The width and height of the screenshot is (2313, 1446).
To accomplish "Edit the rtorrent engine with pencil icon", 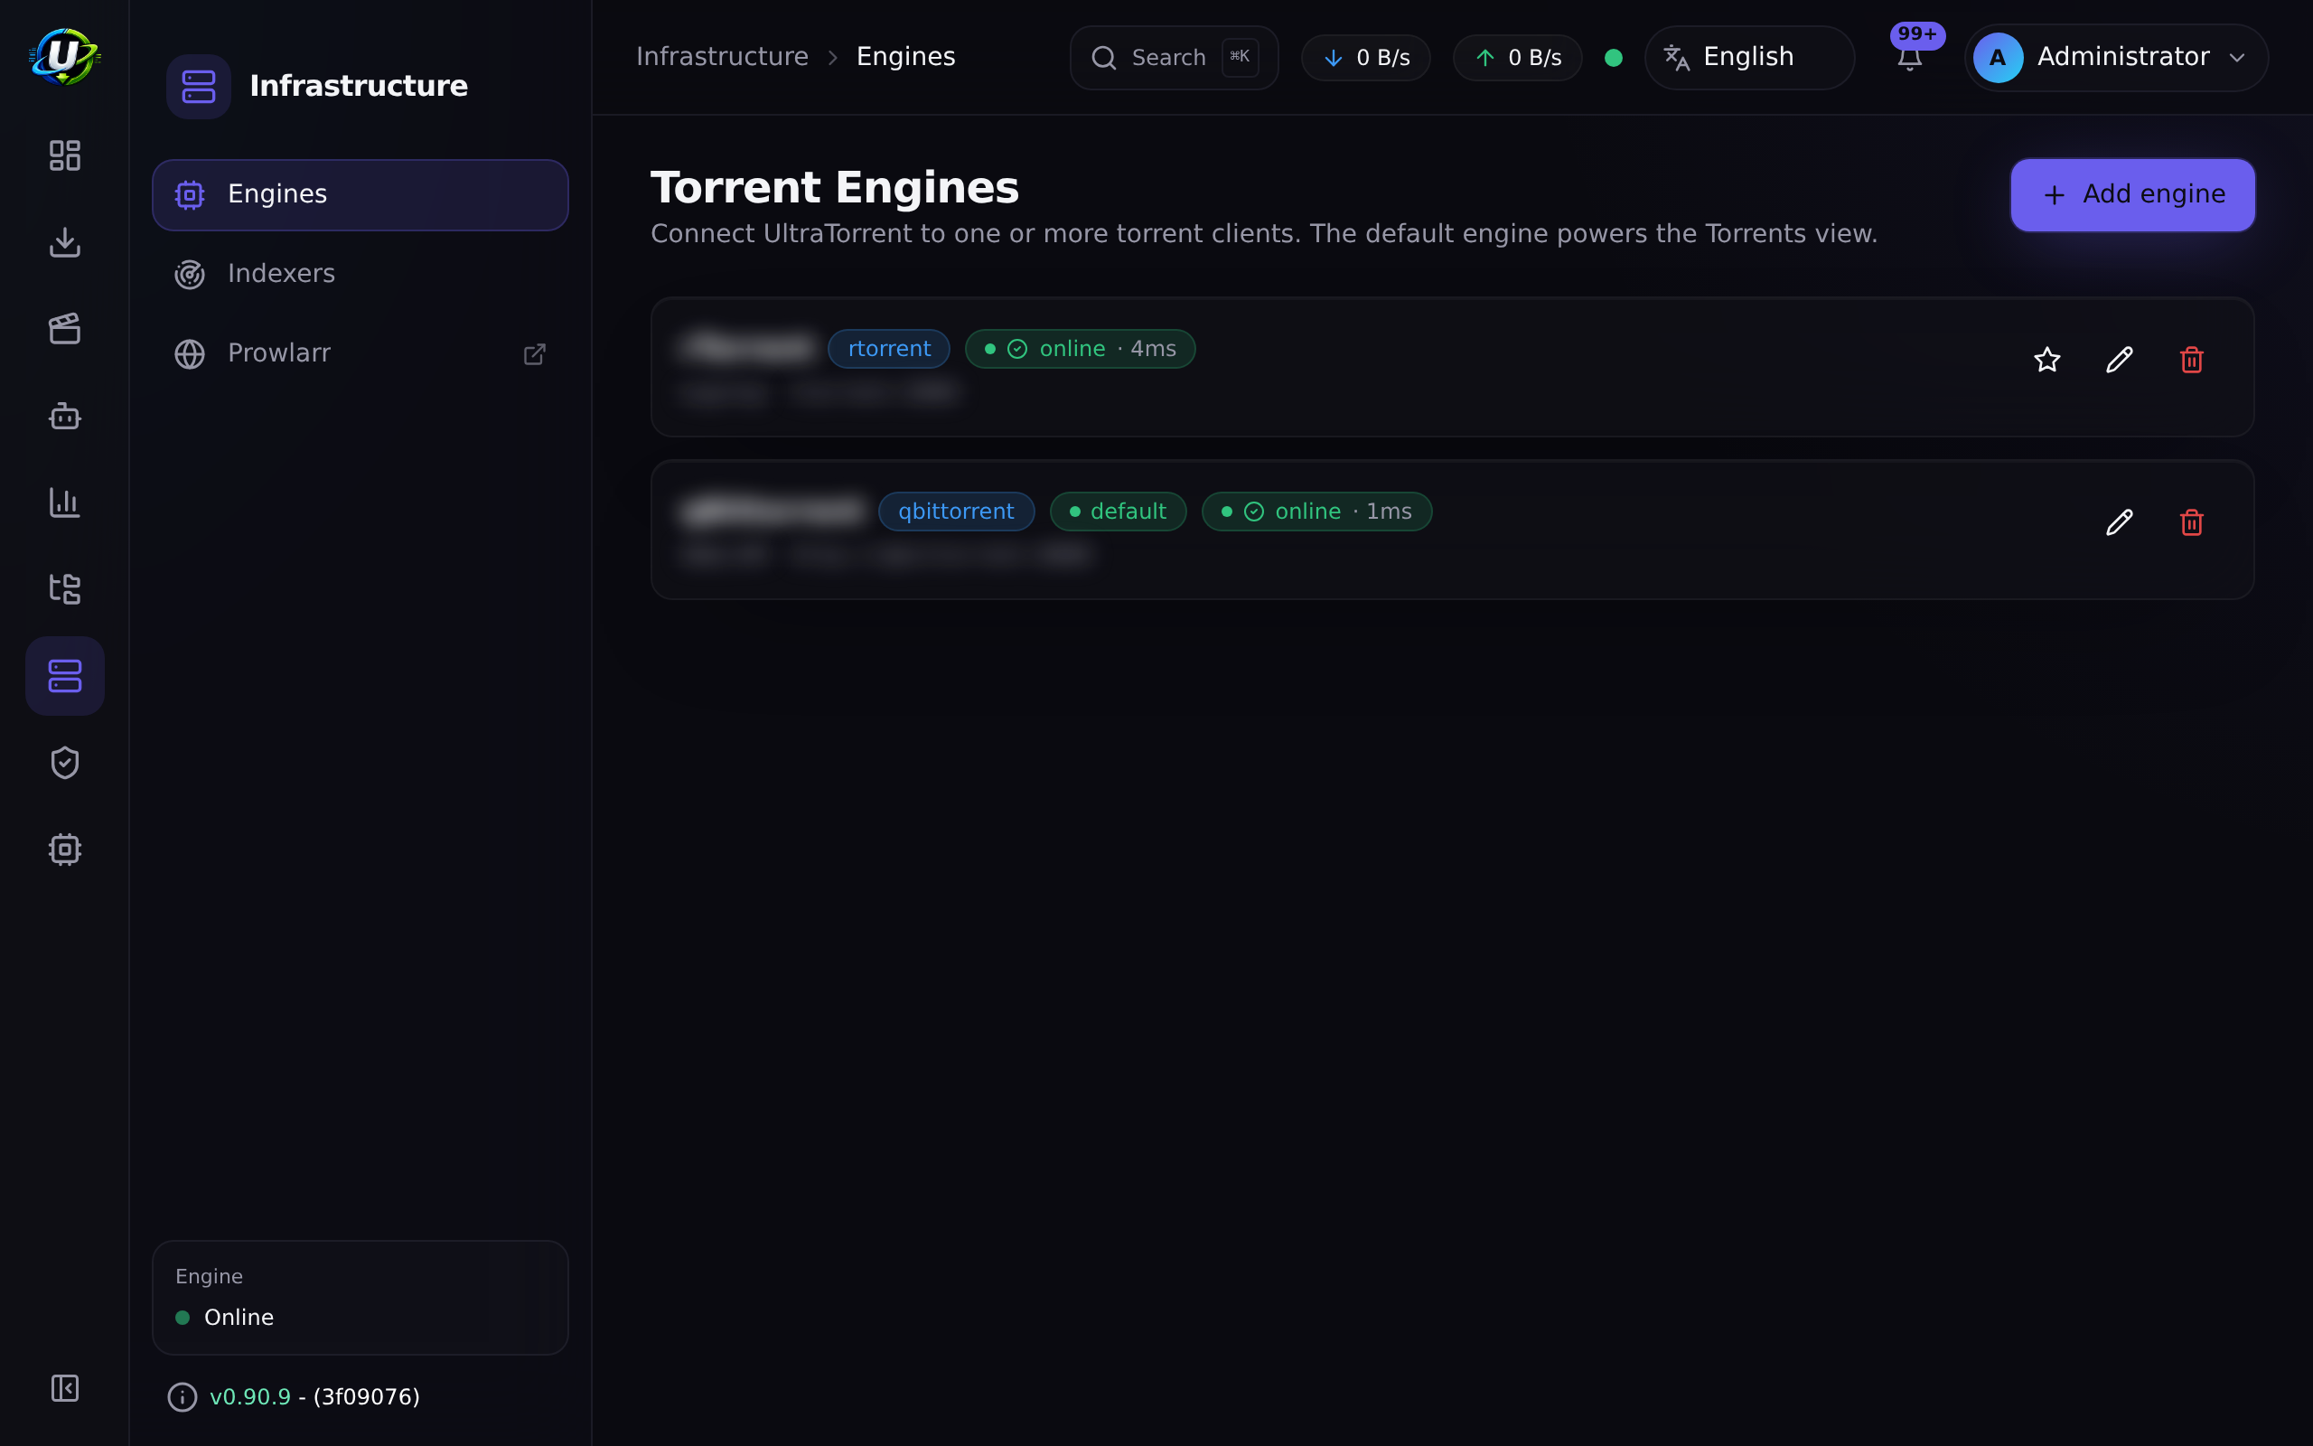I will pos(2119,360).
